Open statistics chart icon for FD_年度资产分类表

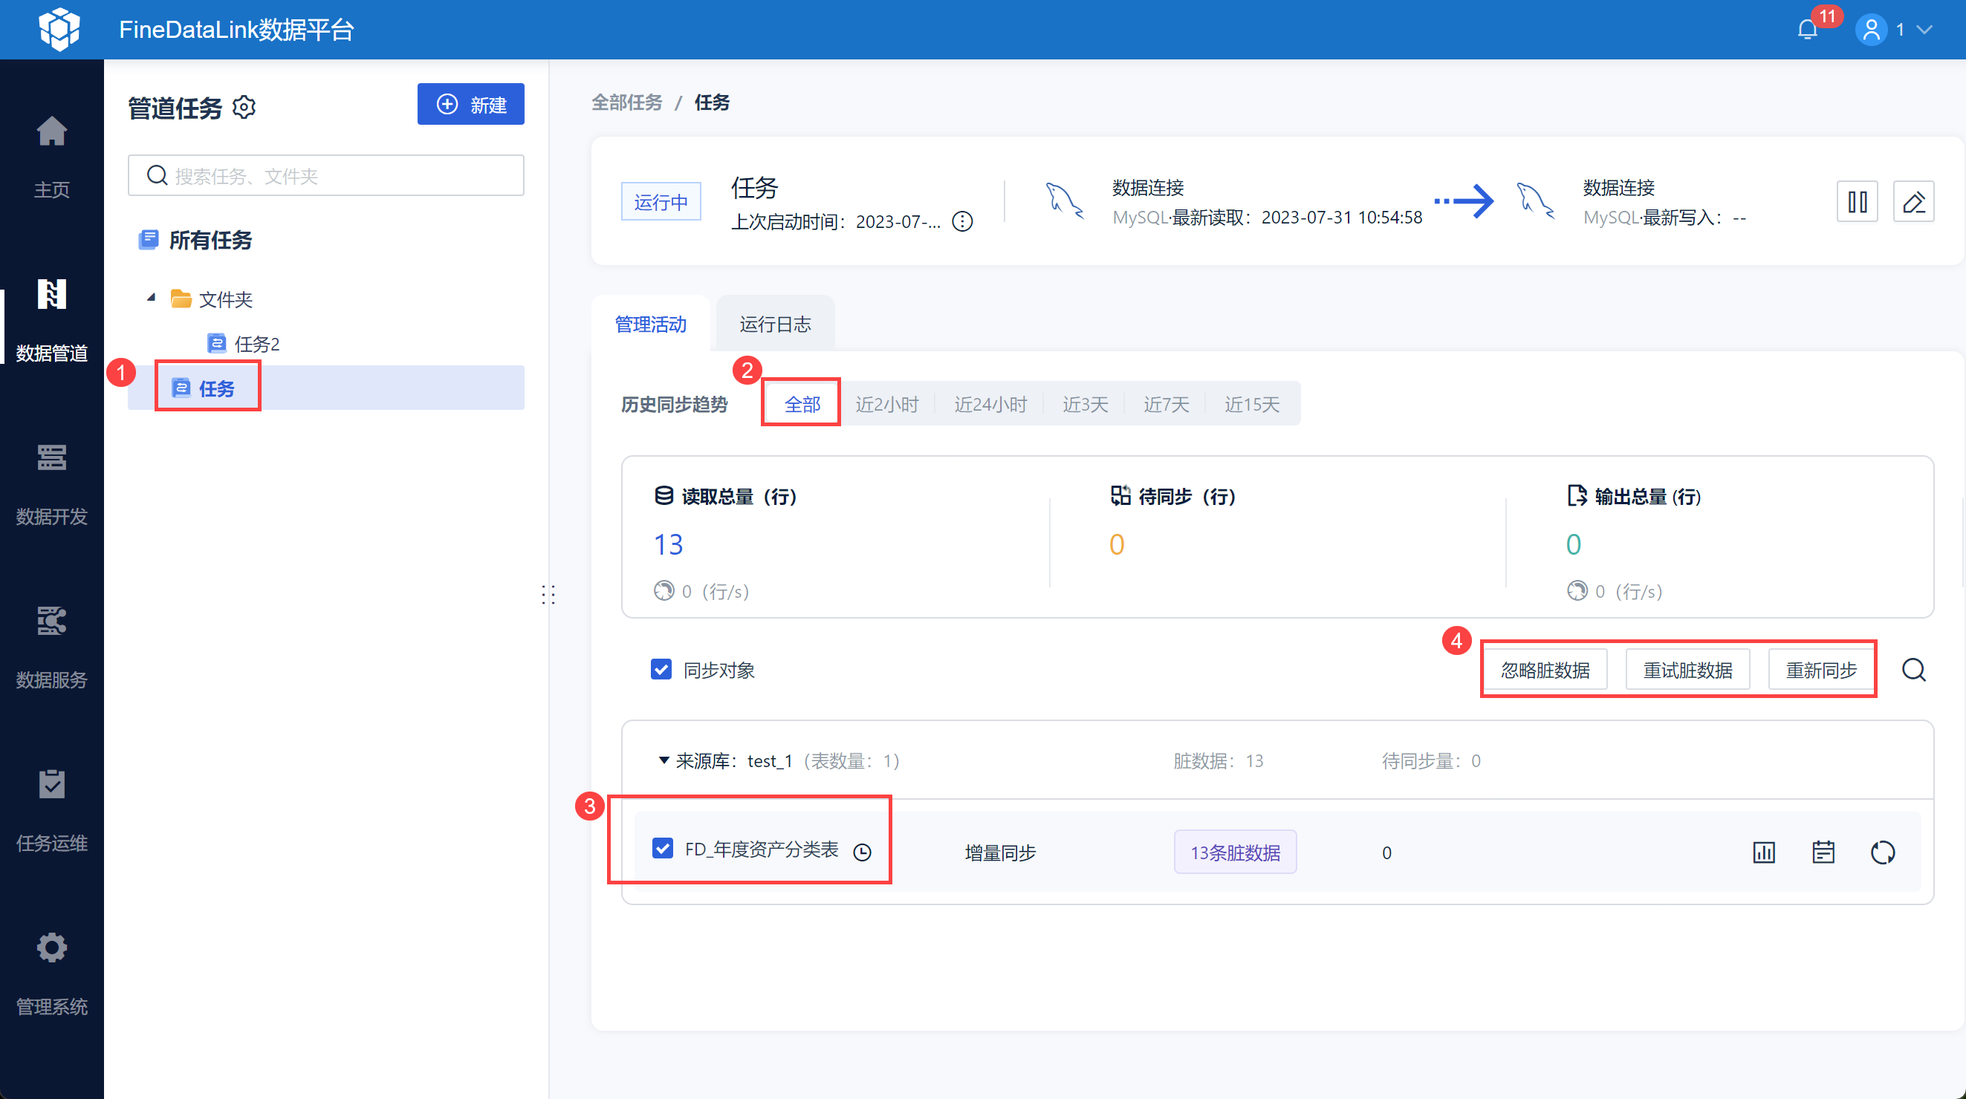pyautogui.click(x=1764, y=852)
